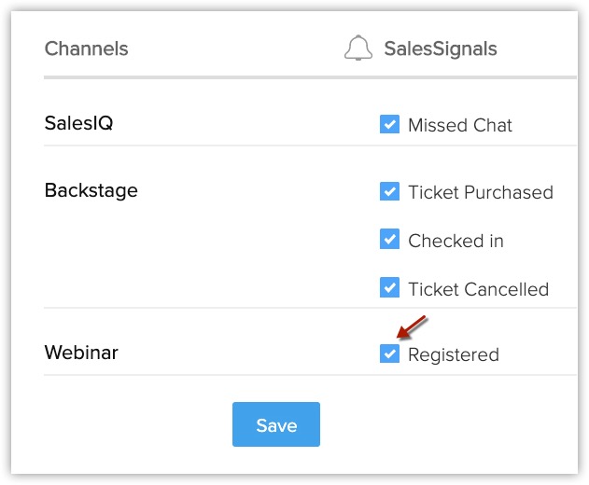Image resolution: width=589 pixels, height=485 pixels.
Task: Click the Channels column header
Action: (x=86, y=48)
